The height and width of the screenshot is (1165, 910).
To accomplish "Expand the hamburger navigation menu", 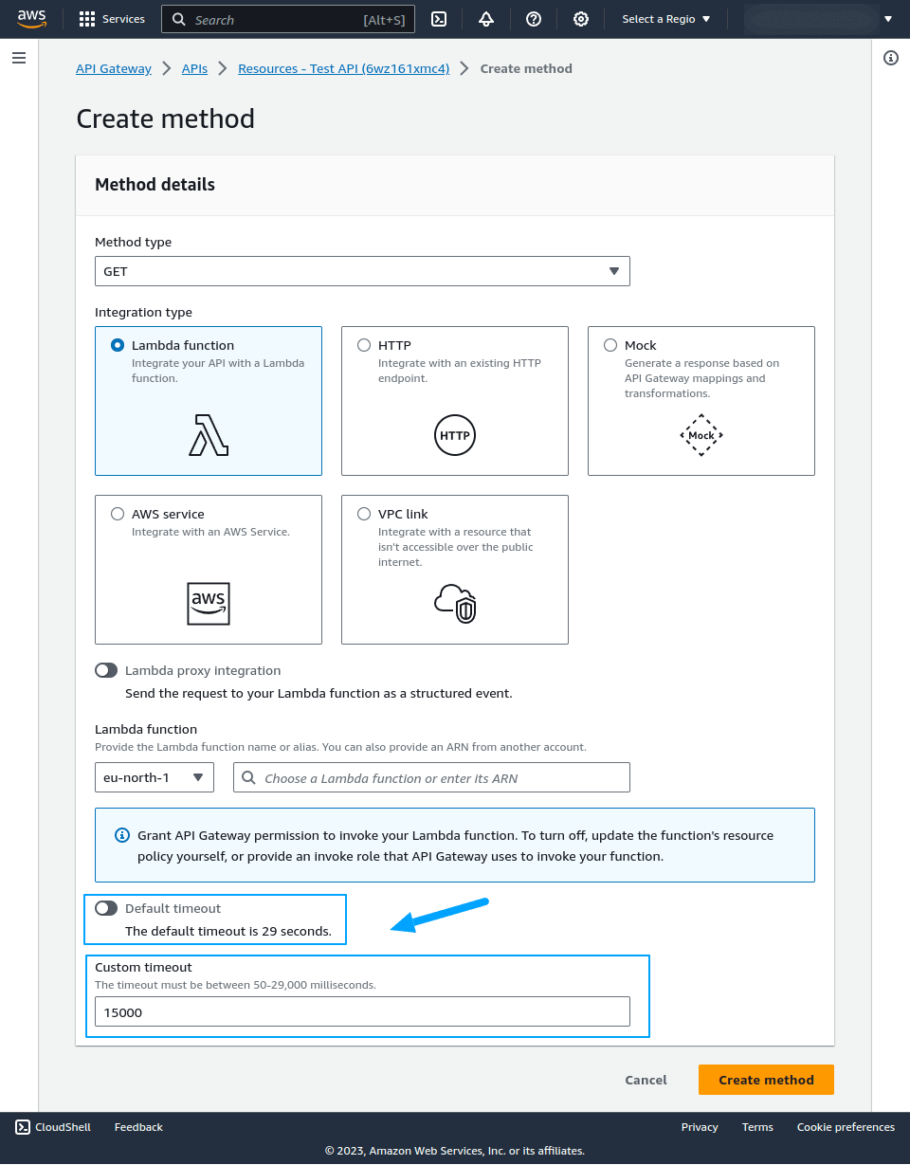I will click(x=18, y=58).
